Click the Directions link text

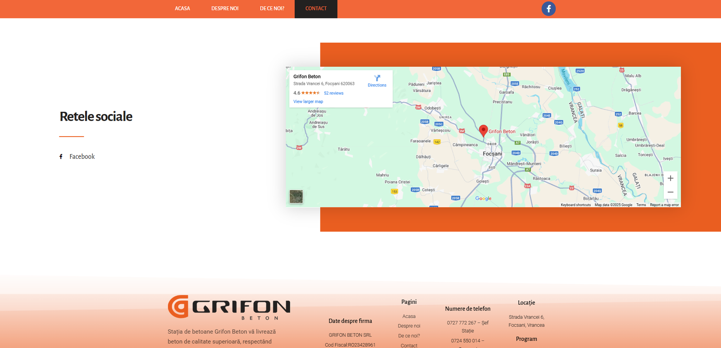coord(377,85)
